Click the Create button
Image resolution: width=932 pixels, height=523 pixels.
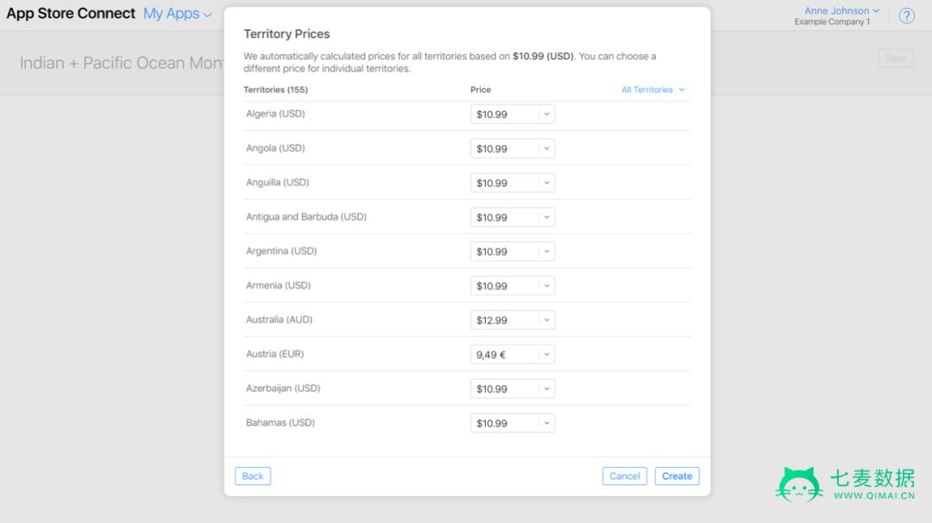(x=677, y=476)
